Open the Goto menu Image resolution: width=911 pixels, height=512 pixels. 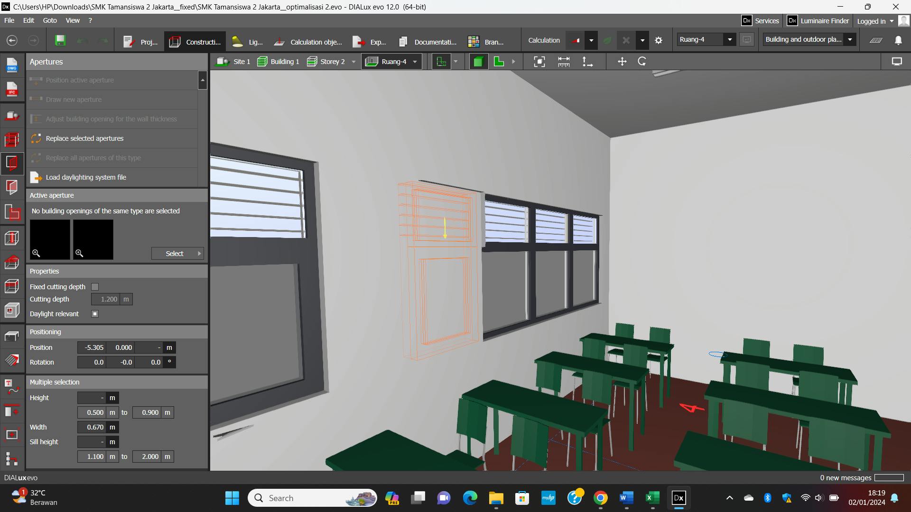point(49,20)
